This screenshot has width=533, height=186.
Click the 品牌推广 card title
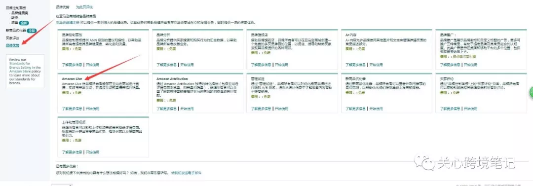448,35
